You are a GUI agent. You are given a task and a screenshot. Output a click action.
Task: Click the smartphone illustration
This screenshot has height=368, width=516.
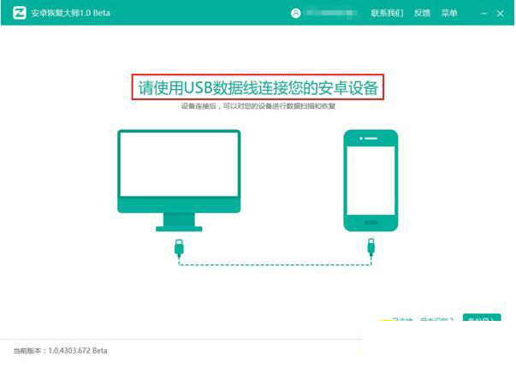point(371,181)
